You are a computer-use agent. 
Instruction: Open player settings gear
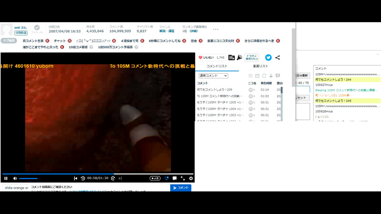pyautogui.click(x=191, y=178)
